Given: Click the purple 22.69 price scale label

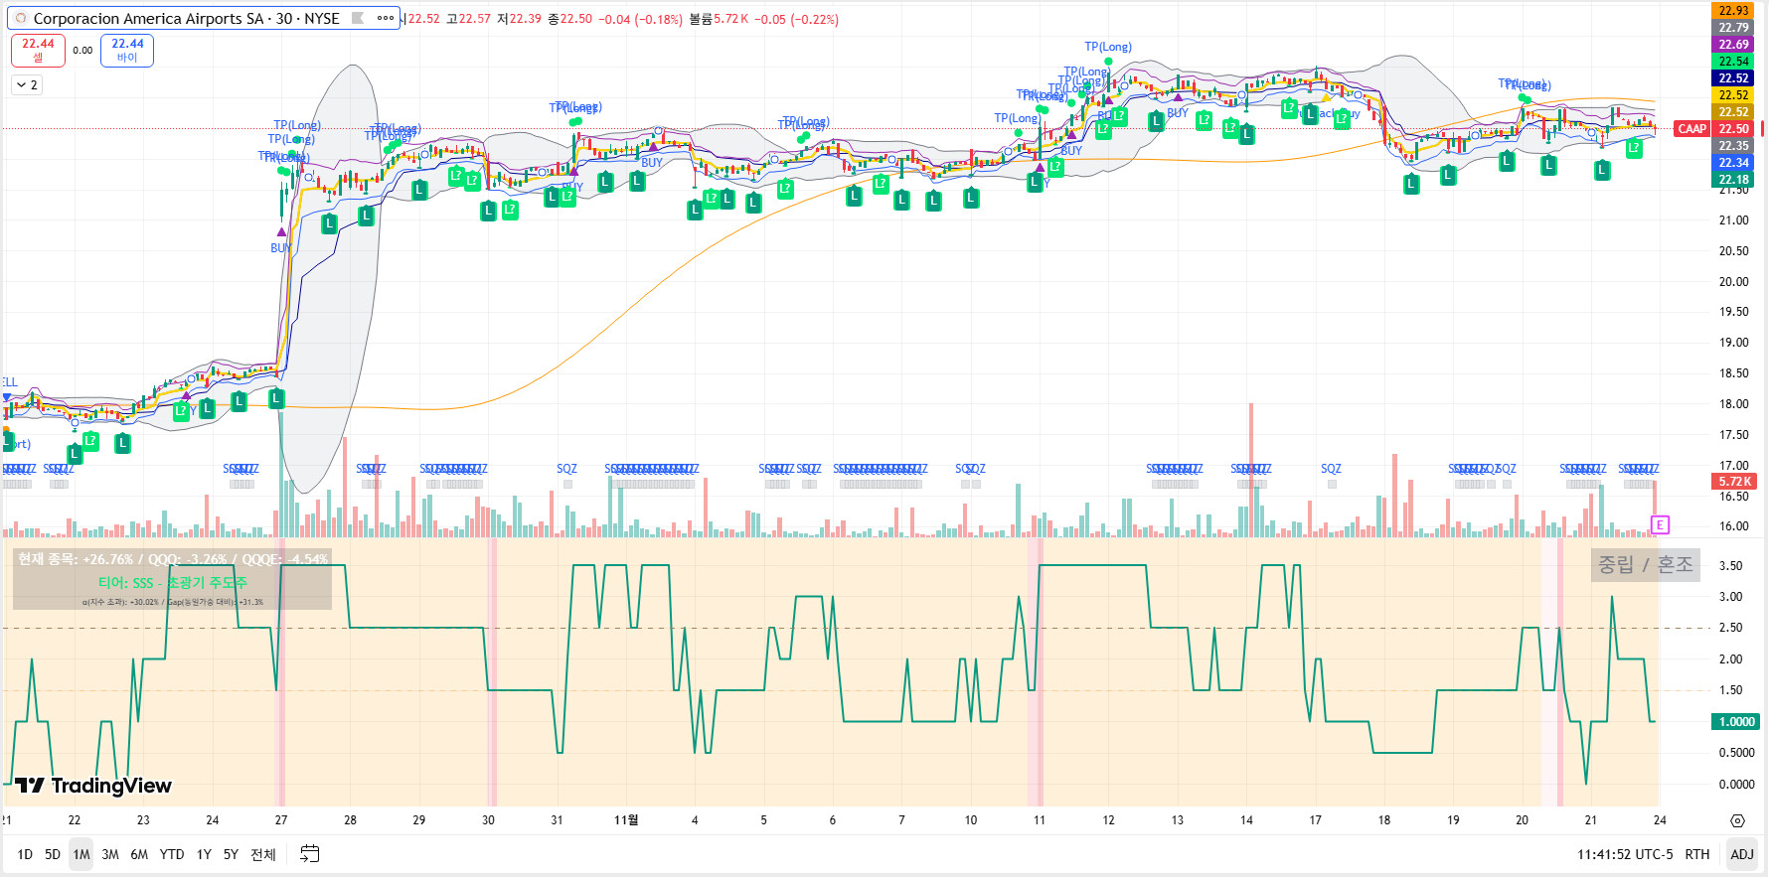Looking at the screenshot, I should pos(1734,45).
